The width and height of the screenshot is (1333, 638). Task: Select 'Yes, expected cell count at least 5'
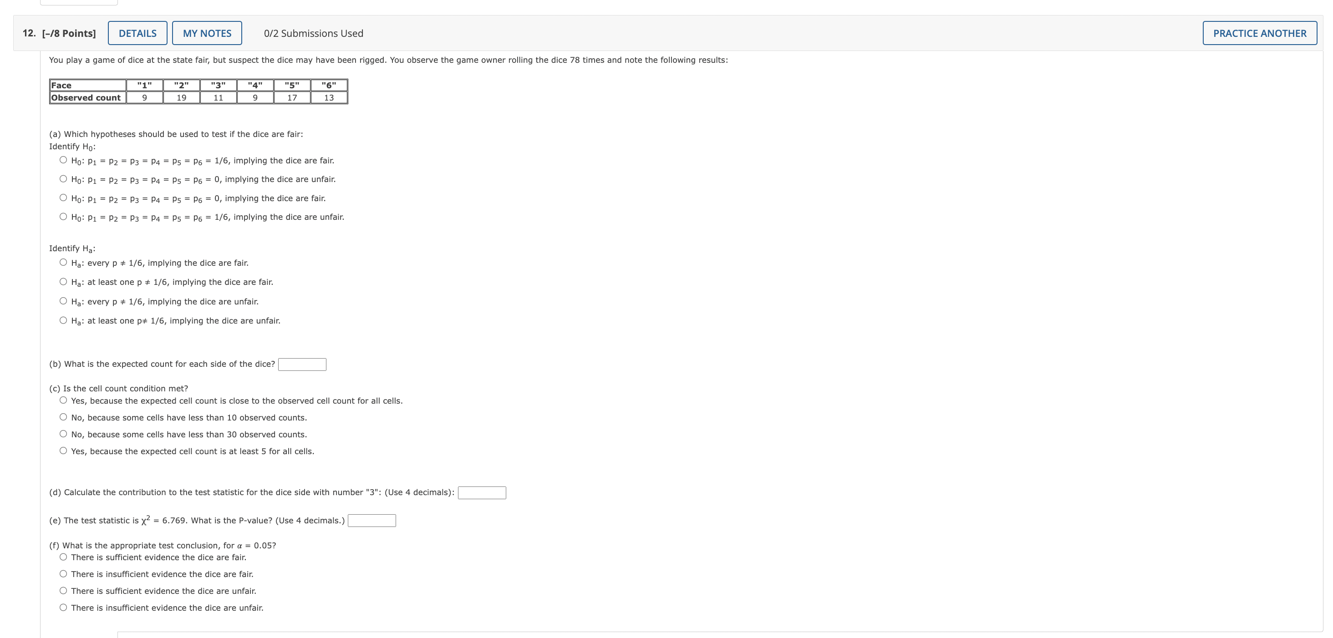pos(63,451)
